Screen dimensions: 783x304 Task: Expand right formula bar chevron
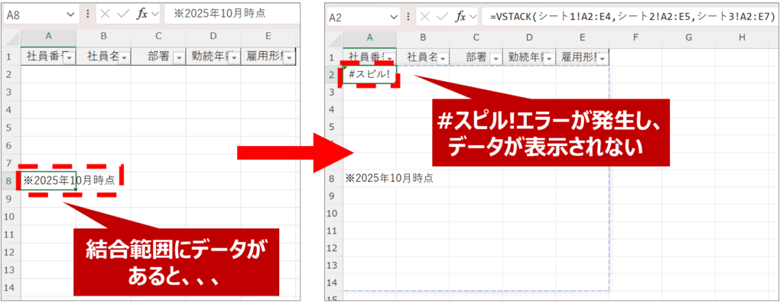[473, 17]
